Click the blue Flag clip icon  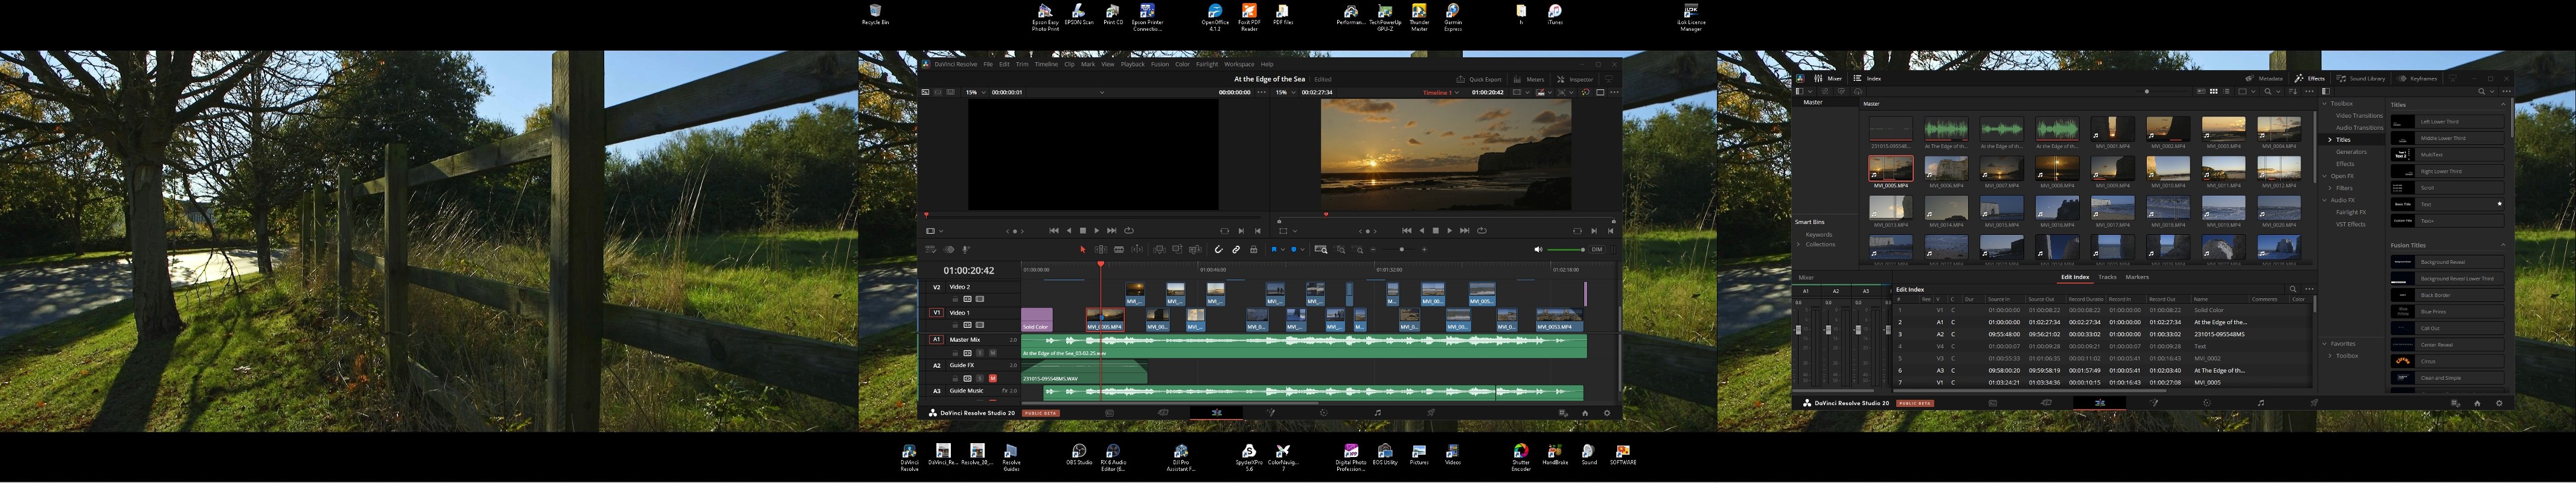pyautogui.click(x=1273, y=250)
